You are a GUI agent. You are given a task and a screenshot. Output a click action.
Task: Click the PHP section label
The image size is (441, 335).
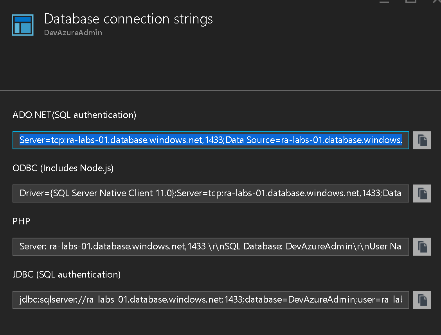21,221
